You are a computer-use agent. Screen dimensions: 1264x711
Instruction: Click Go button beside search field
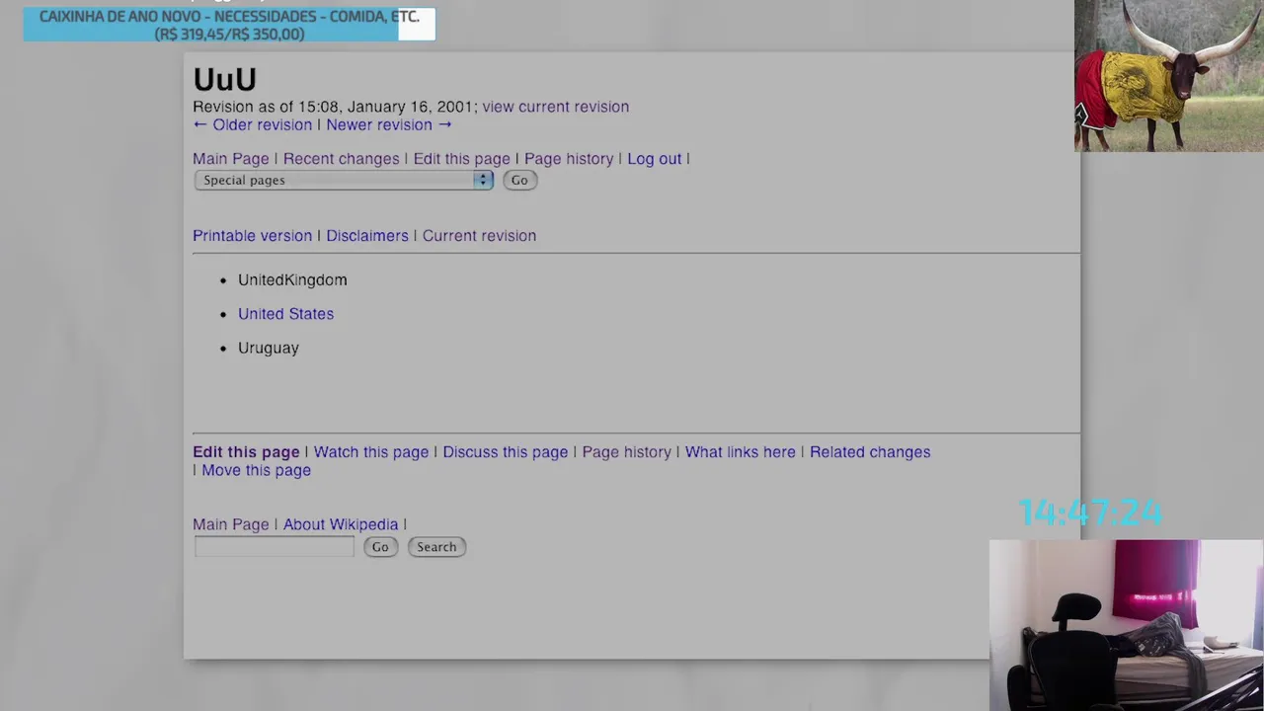(380, 547)
